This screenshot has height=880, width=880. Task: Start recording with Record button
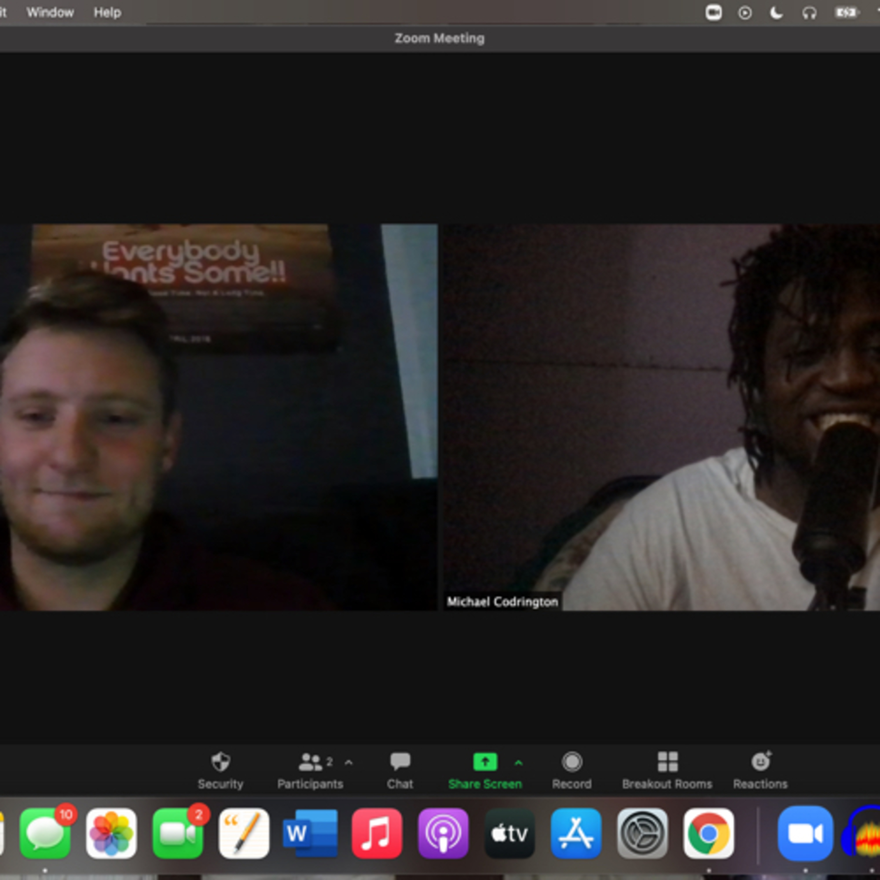pyautogui.click(x=572, y=762)
